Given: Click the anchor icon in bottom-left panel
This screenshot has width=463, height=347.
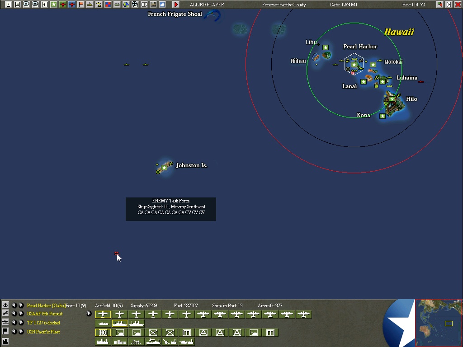Looking at the screenshot, I should tap(5, 305).
